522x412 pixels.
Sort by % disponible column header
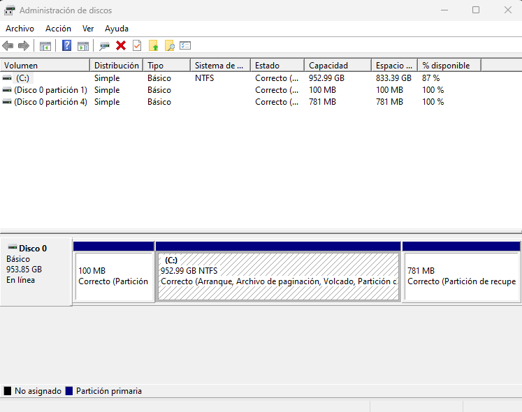(x=449, y=66)
